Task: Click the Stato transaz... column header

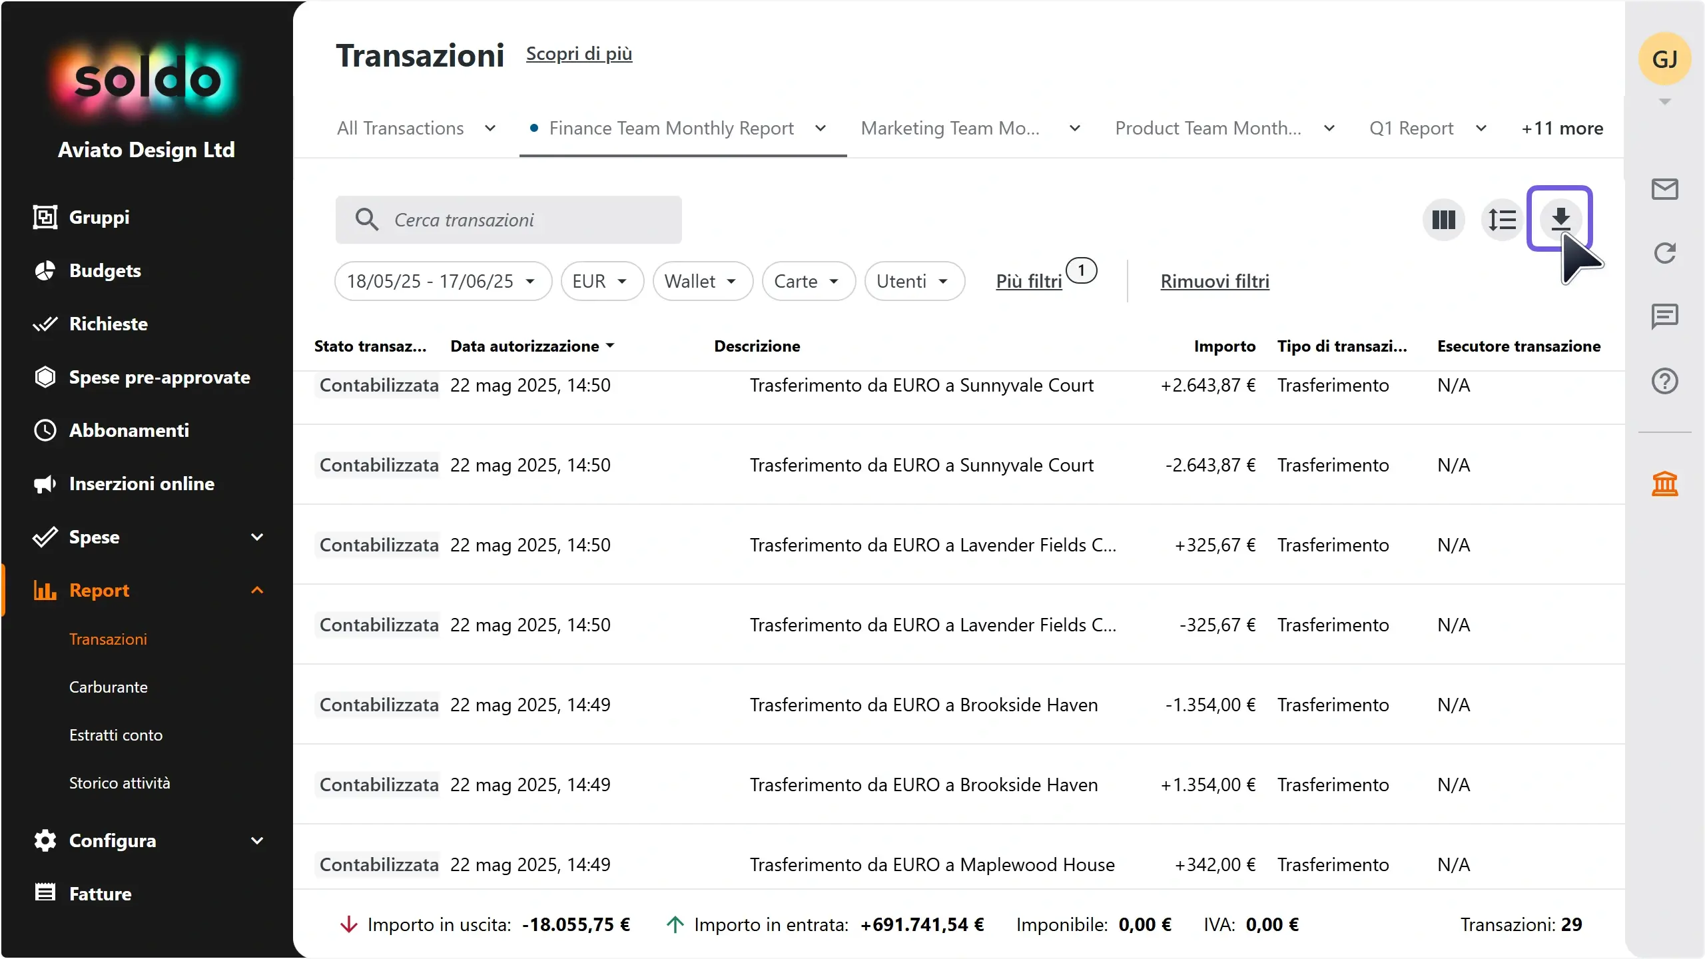Action: click(x=370, y=346)
